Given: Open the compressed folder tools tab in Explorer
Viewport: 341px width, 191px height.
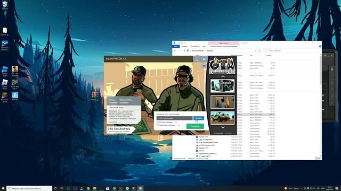Looking at the screenshot, I should click(x=224, y=46).
